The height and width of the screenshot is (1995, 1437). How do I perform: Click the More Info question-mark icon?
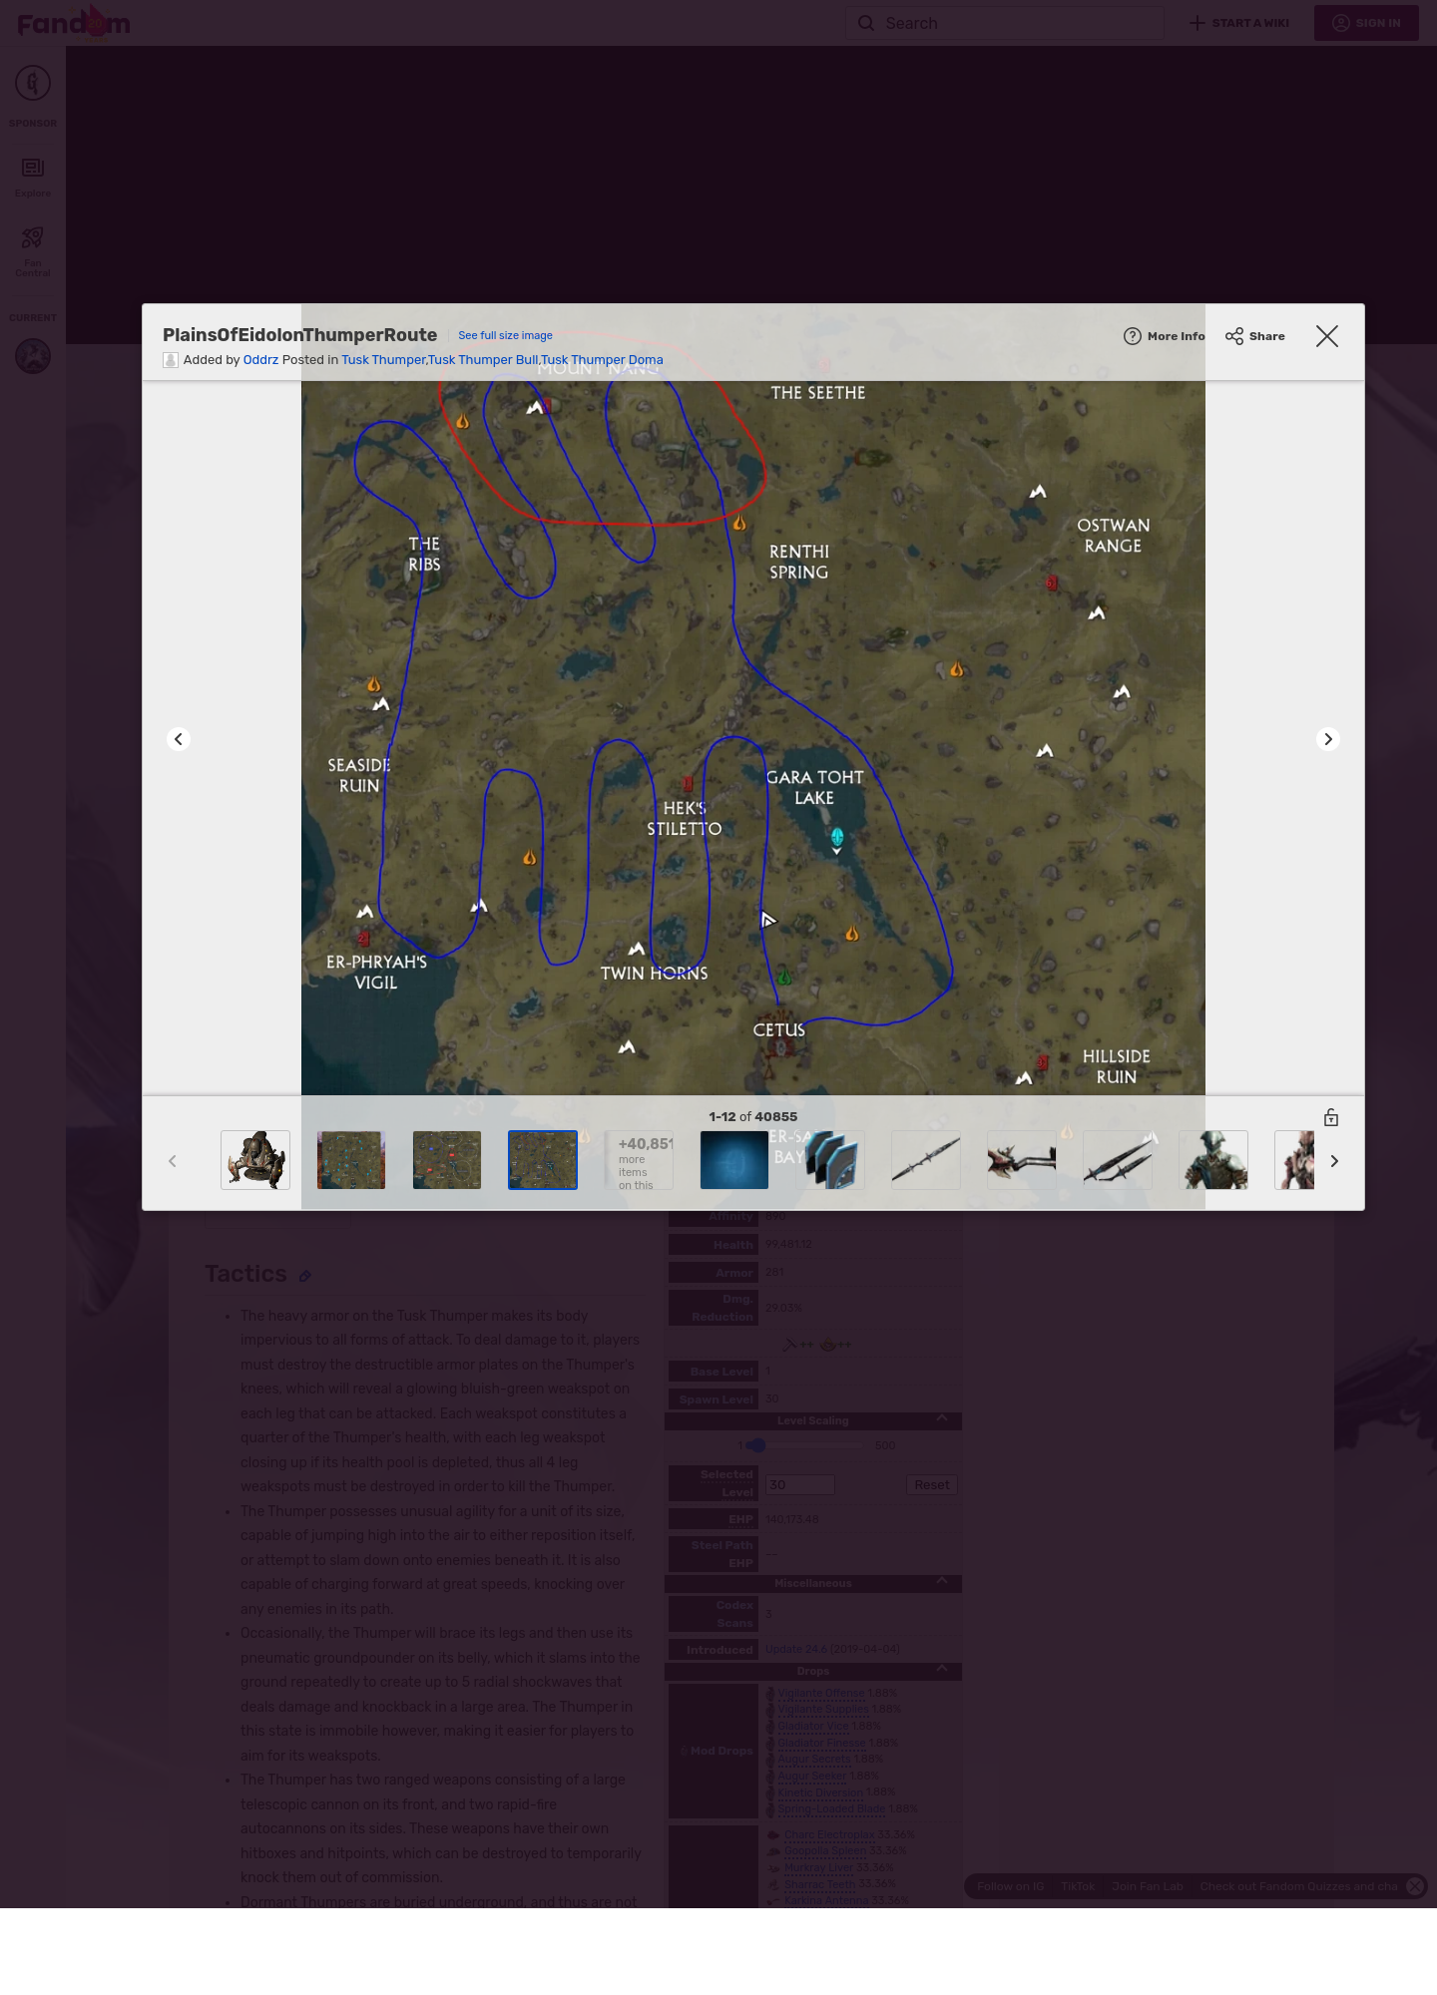(1133, 336)
